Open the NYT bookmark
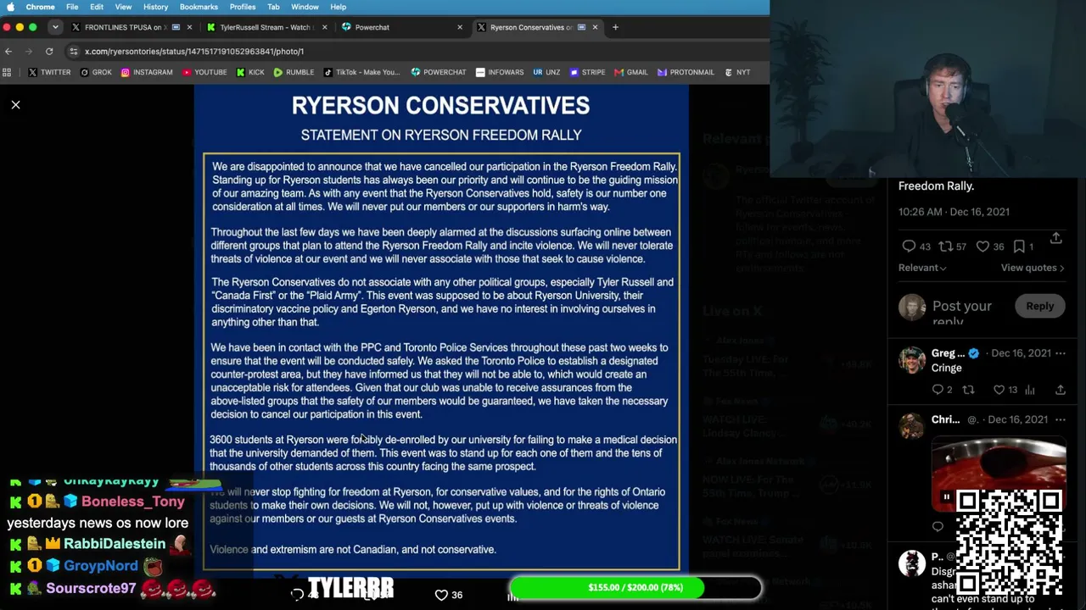The width and height of the screenshot is (1086, 610). click(736, 72)
